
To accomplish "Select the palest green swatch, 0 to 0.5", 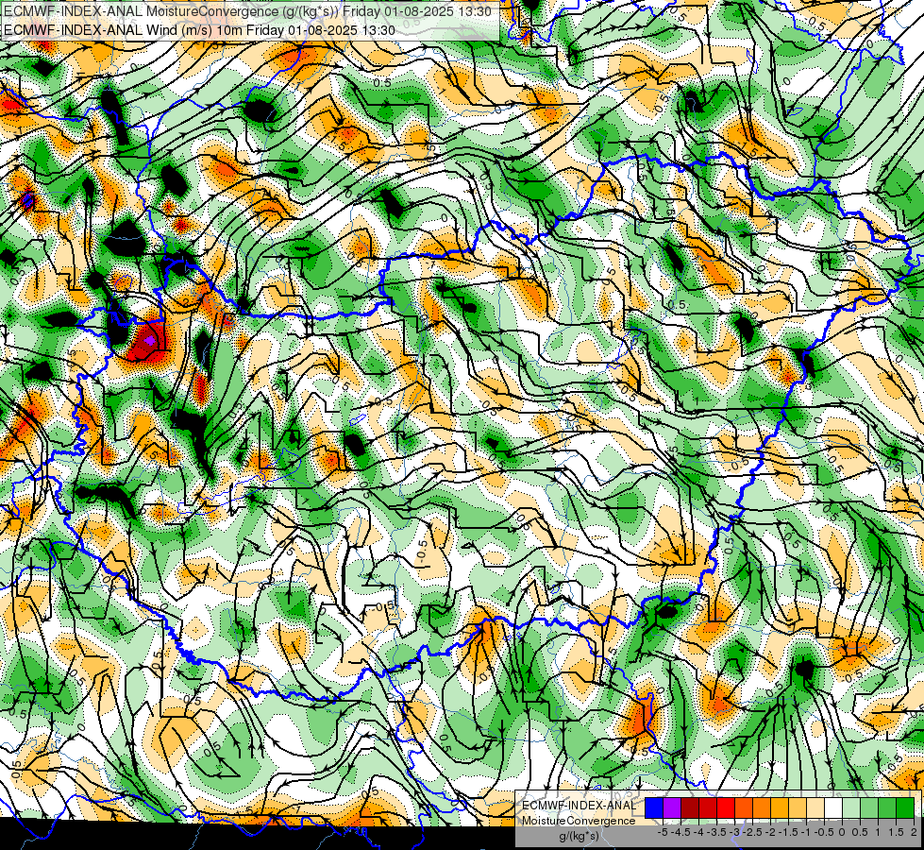I will point(851,808).
